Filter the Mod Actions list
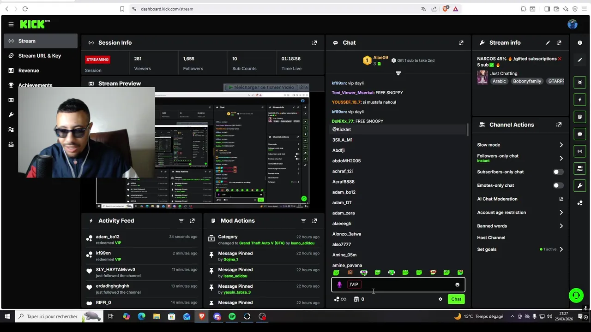The image size is (591, 332). tap(303, 220)
